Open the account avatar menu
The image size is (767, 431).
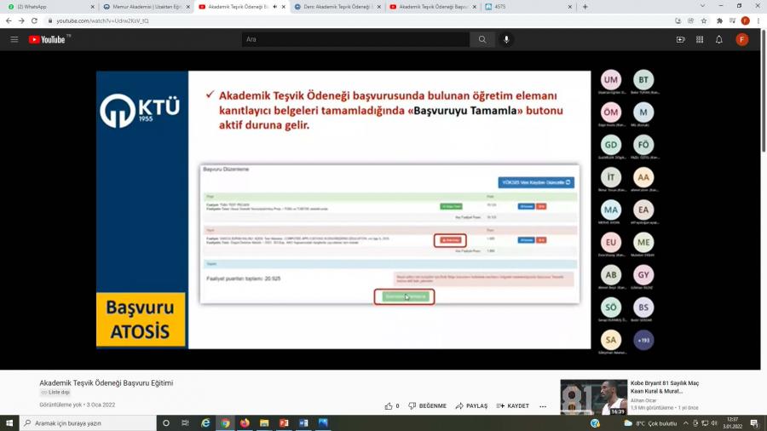(x=741, y=39)
